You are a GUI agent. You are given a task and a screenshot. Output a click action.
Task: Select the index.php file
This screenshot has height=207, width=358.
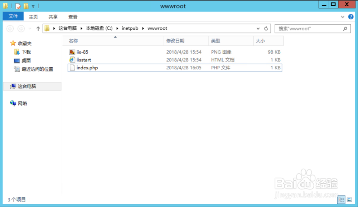click(x=175, y=68)
